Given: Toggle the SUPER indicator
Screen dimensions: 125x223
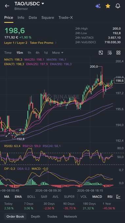Looking at the screenshot, I should tap(69, 197).
